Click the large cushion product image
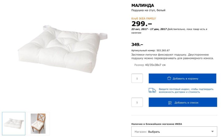 (63, 49)
